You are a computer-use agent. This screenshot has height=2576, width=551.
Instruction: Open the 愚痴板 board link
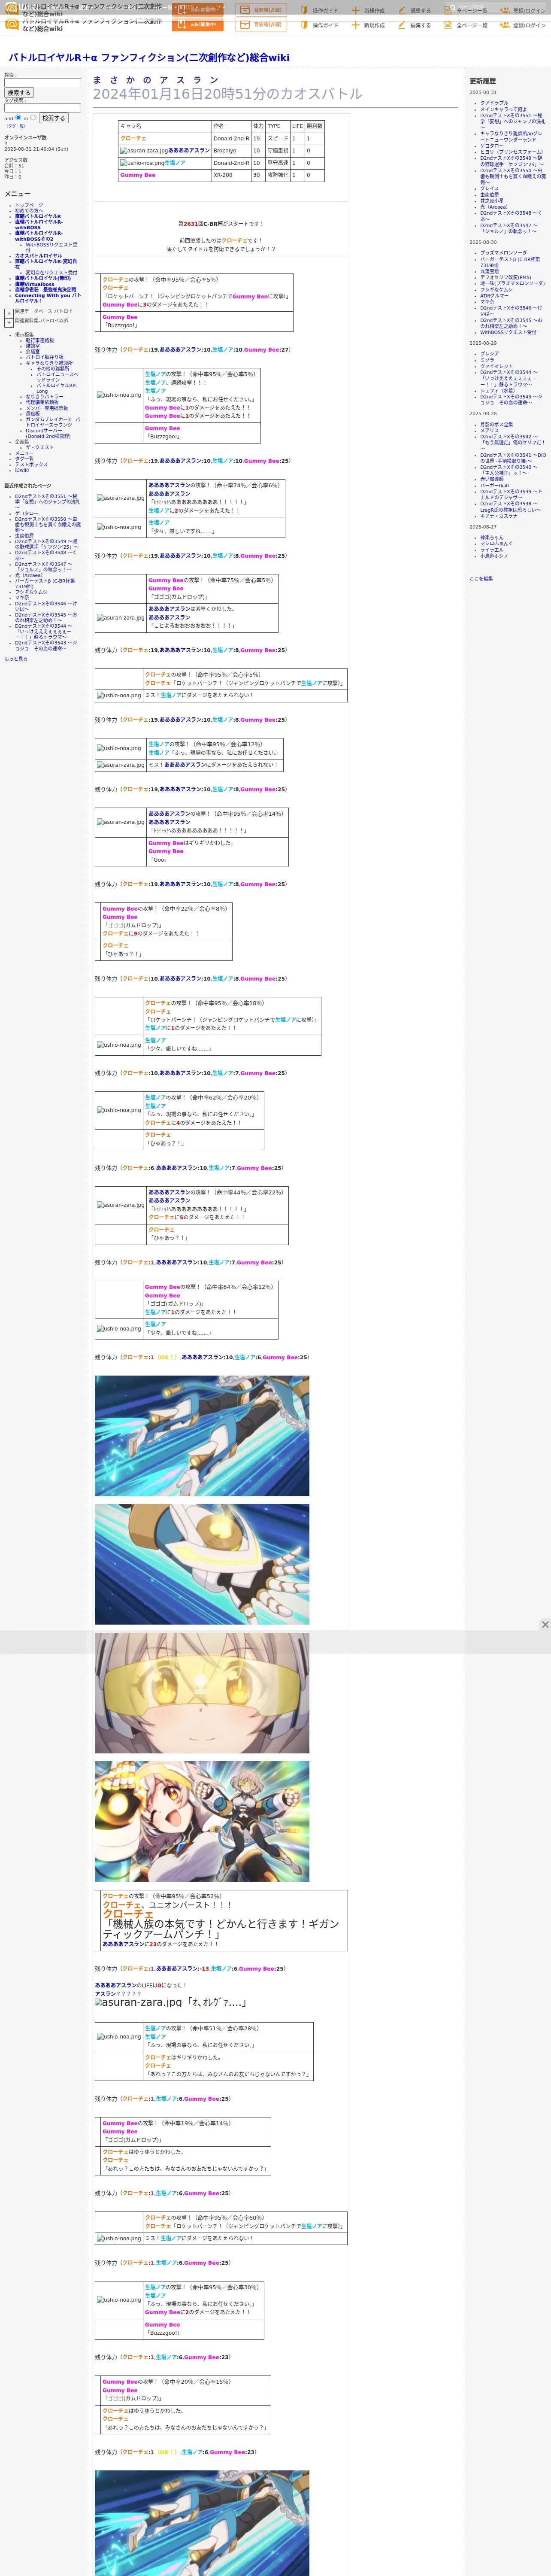pyautogui.click(x=33, y=414)
